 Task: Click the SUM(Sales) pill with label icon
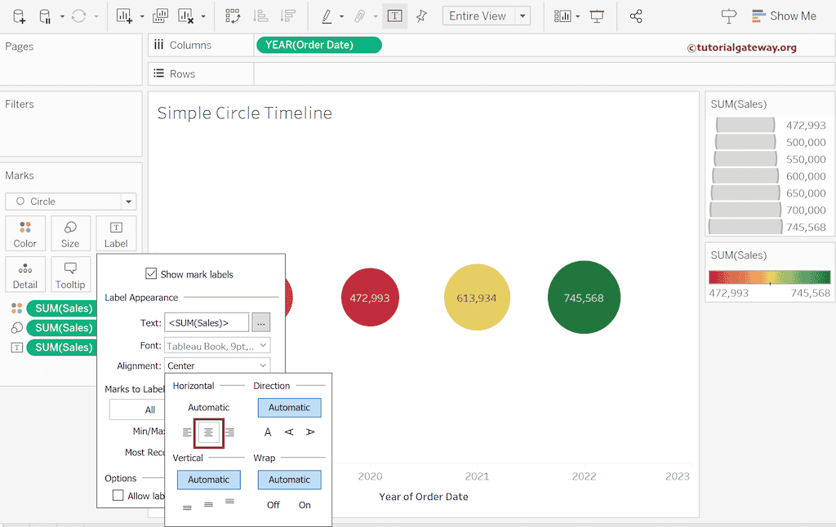[62, 348]
